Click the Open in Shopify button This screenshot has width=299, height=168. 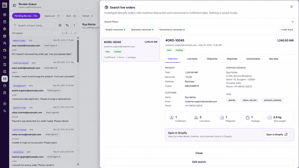click(x=277, y=135)
